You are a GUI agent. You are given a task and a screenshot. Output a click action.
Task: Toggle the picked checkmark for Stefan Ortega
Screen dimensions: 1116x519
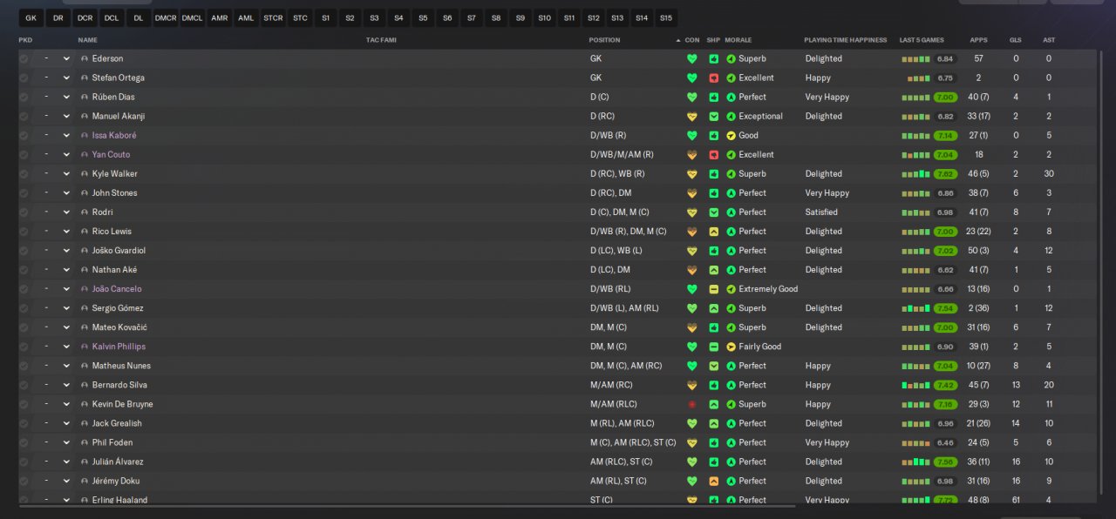click(24, 78)
